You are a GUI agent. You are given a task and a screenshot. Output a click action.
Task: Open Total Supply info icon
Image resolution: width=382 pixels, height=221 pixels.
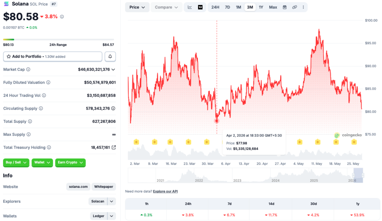point(30,121)
